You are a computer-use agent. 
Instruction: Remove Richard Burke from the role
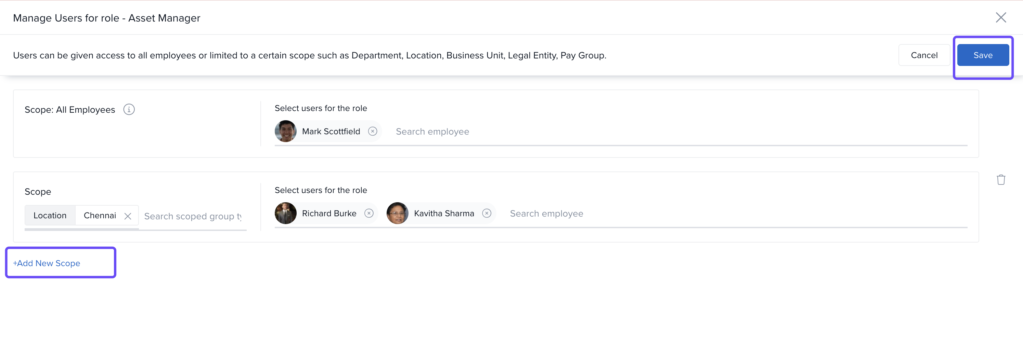[369, 213]
